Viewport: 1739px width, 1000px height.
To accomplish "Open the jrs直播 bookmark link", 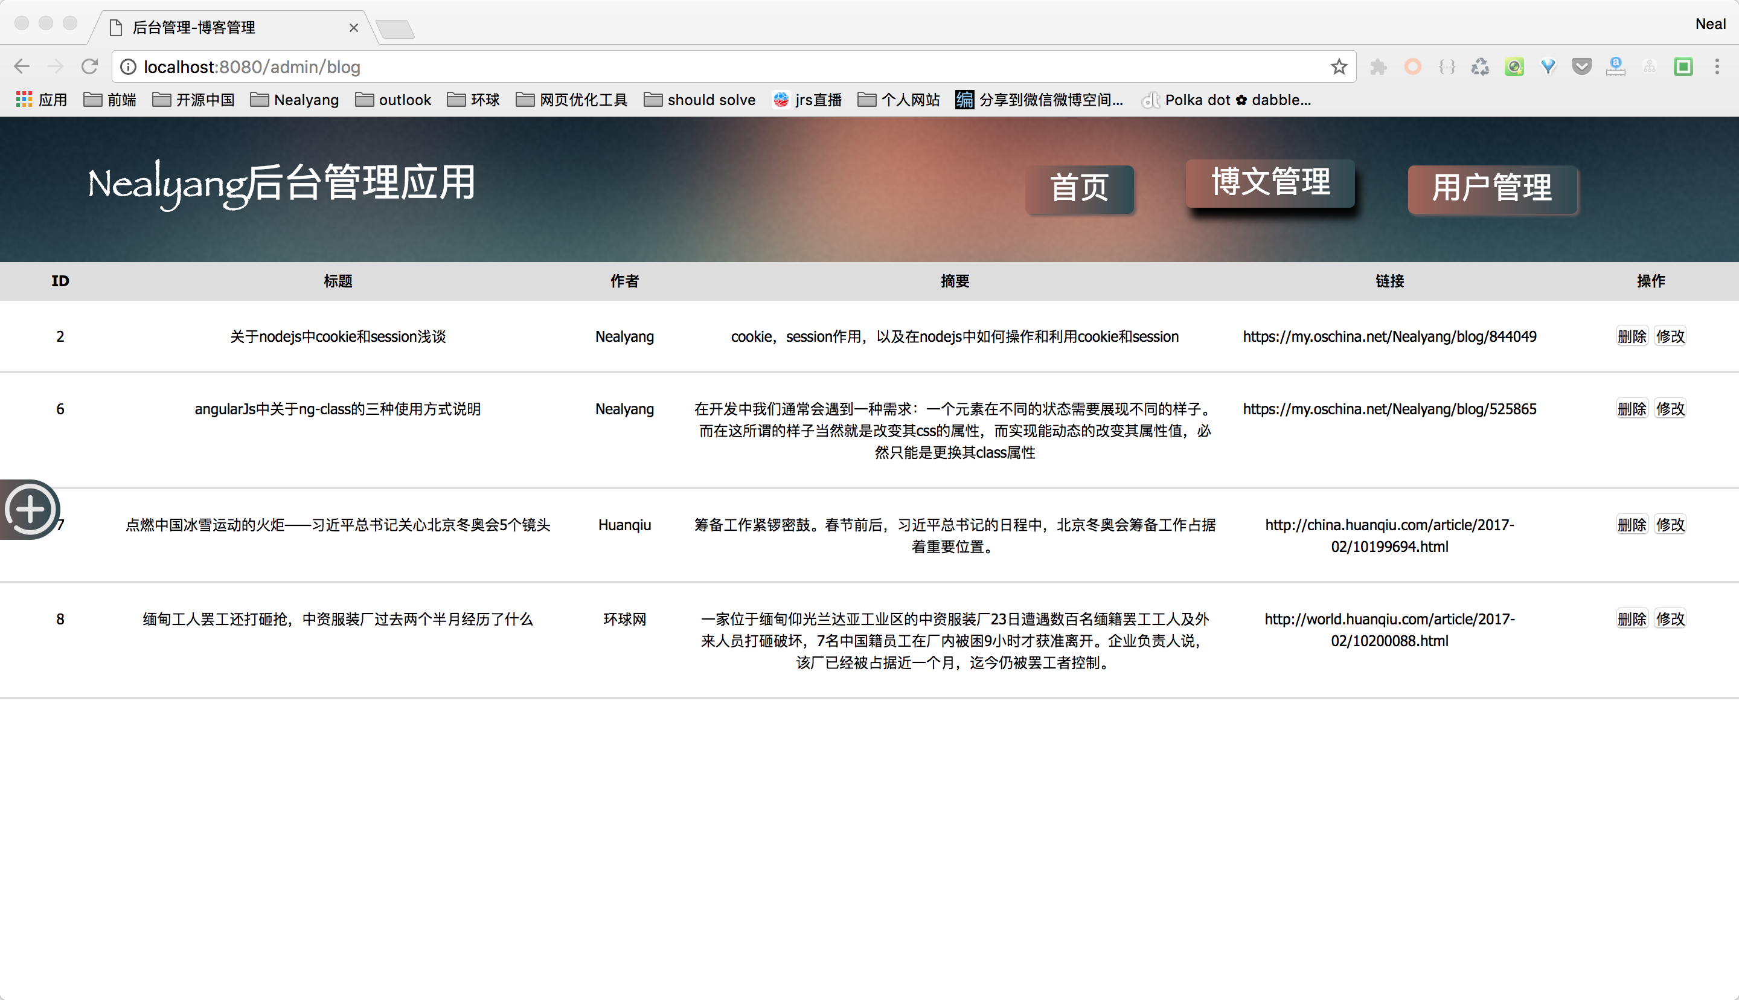I will pos(807,100).
